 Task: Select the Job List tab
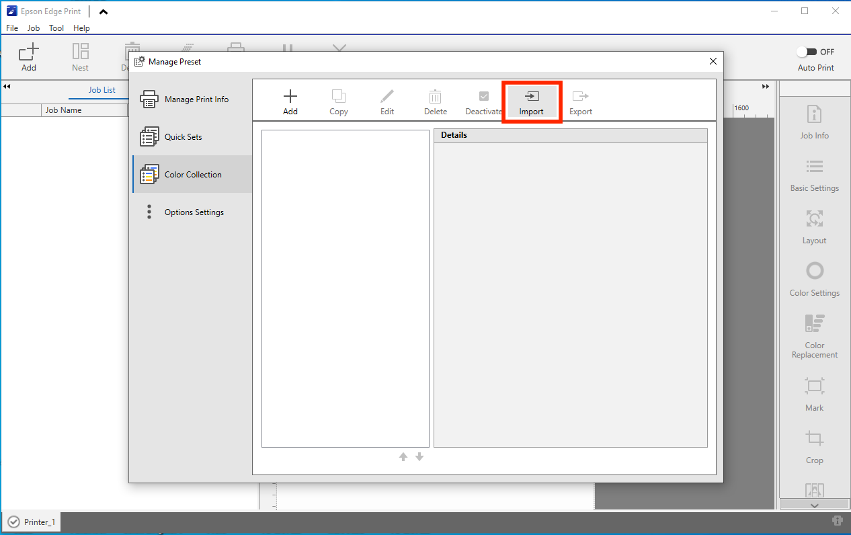pos(102,90)
